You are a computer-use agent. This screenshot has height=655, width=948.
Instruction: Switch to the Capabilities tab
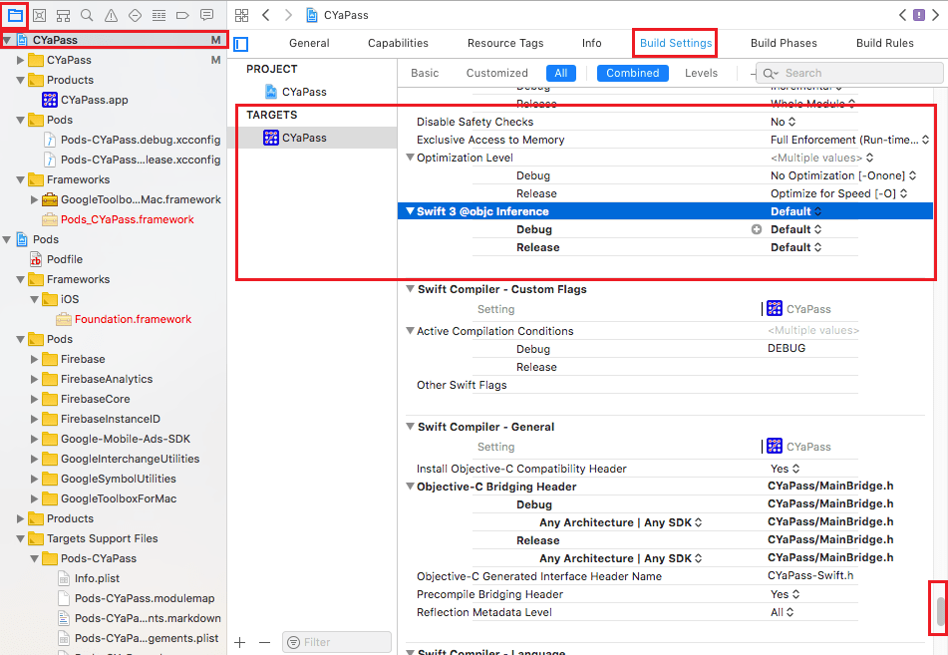(398, 43)
